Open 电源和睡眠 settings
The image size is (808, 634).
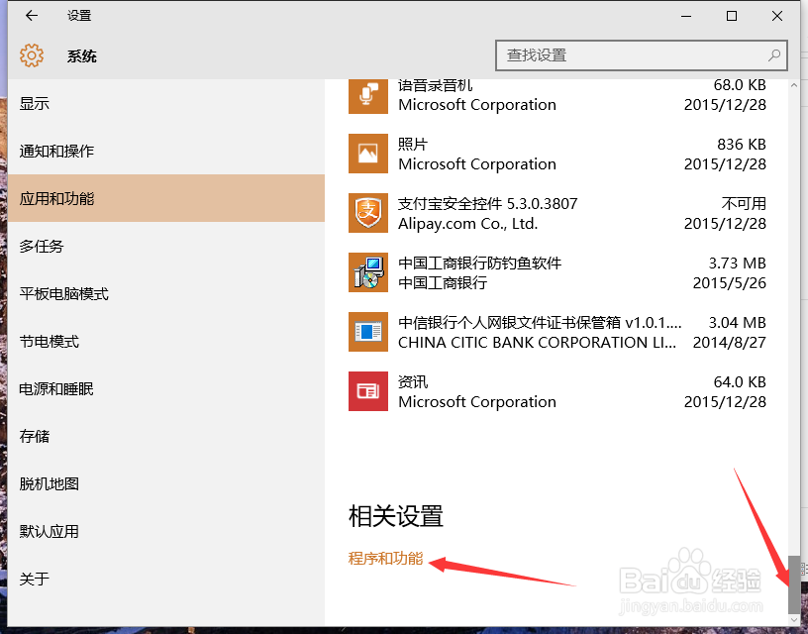pyautogui.click(x=166, y=388)
